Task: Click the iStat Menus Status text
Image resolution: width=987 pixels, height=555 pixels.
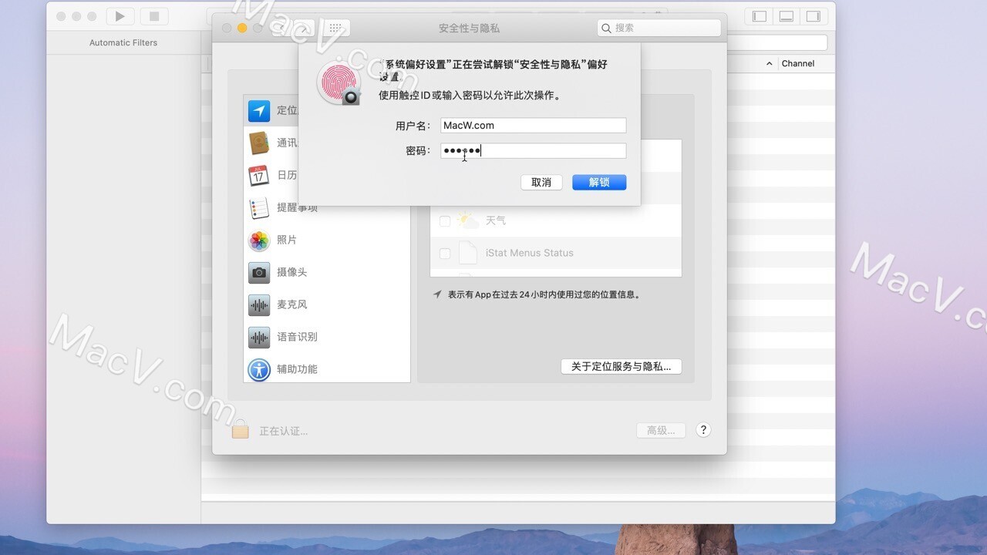Action: 530,254
